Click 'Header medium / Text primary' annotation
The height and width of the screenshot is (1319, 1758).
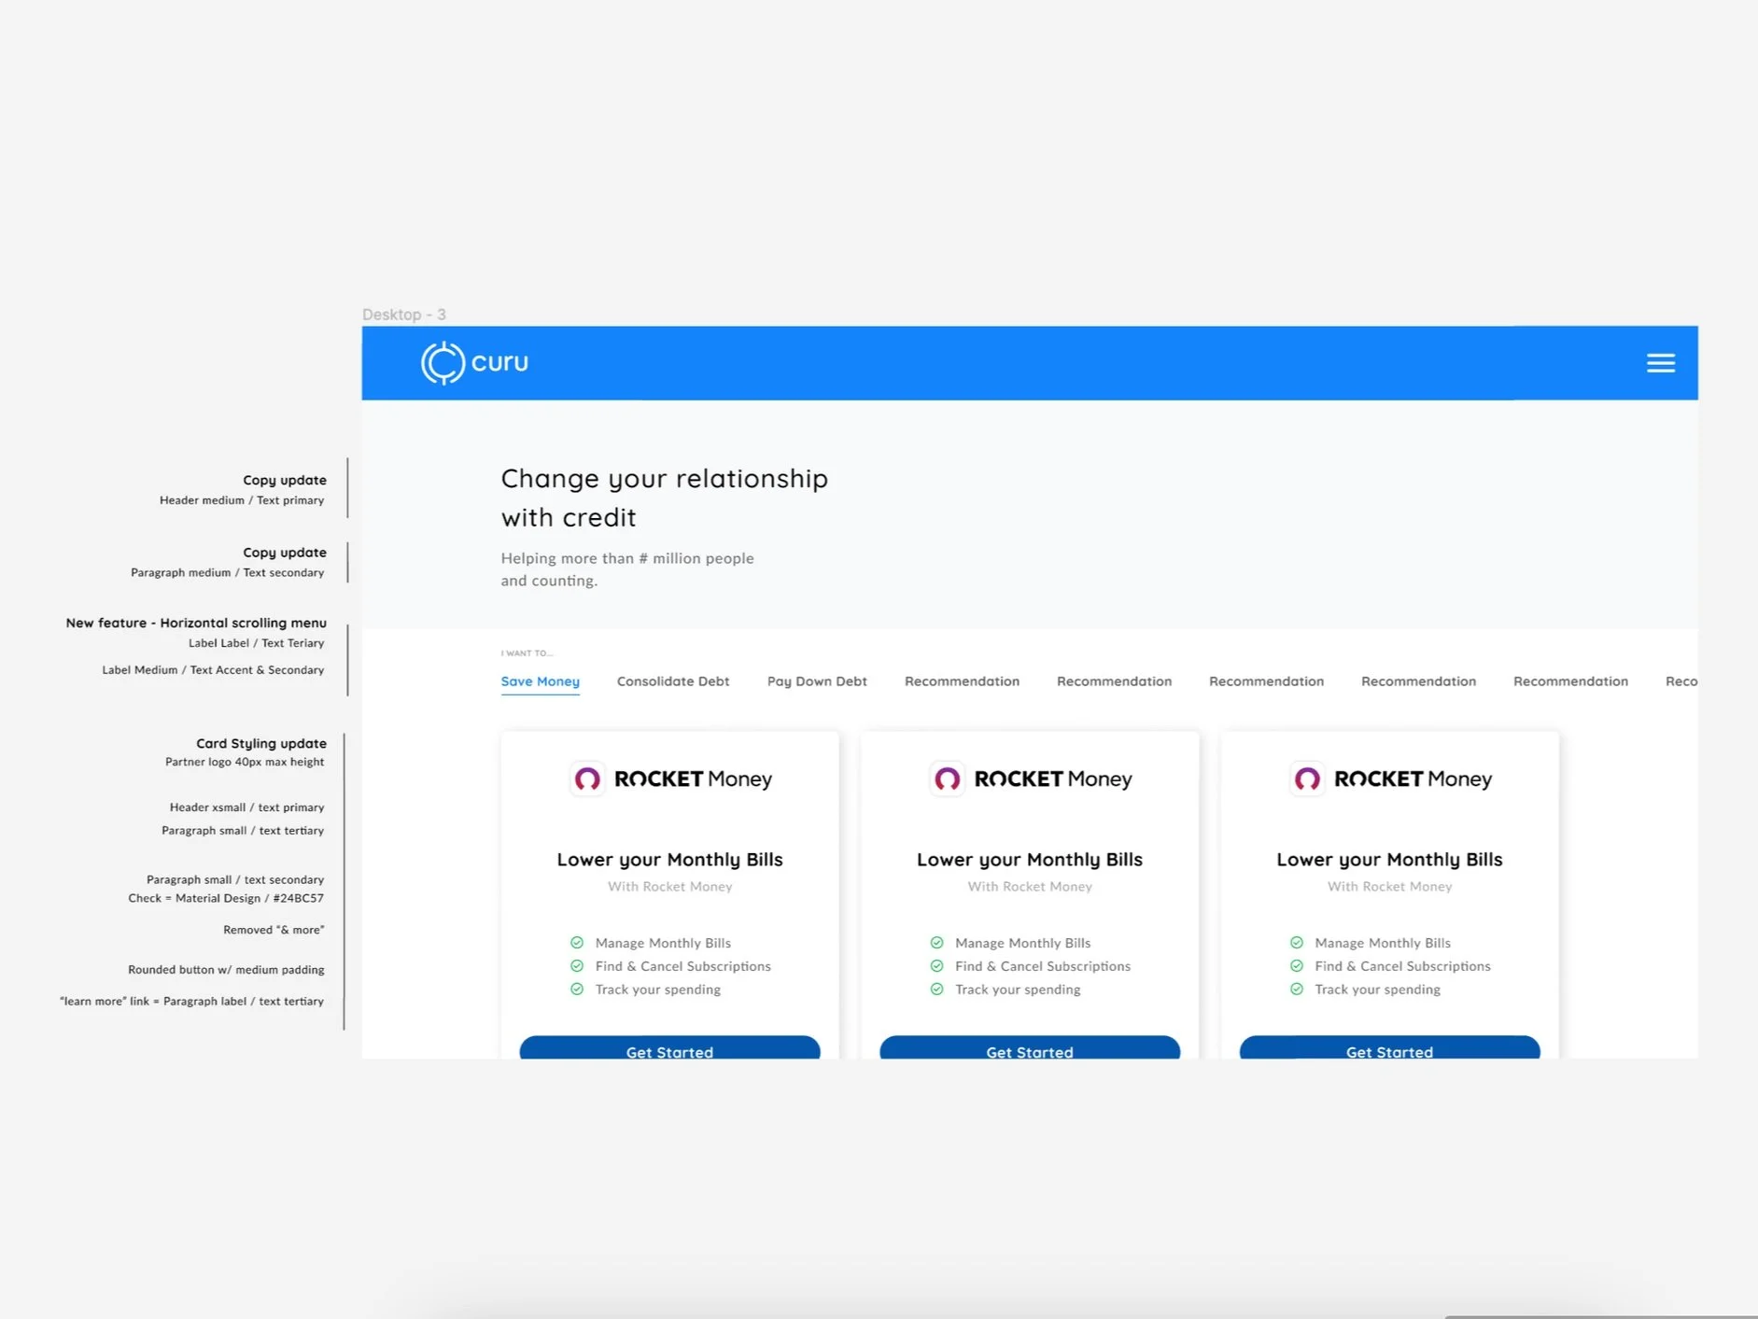coord(242,500)
